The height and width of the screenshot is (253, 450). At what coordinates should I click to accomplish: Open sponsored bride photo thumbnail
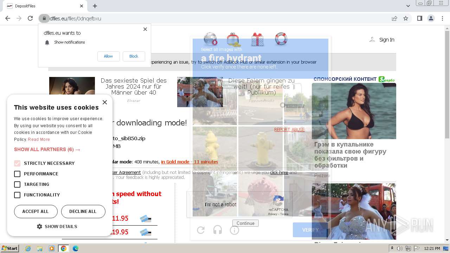point(354,211)
